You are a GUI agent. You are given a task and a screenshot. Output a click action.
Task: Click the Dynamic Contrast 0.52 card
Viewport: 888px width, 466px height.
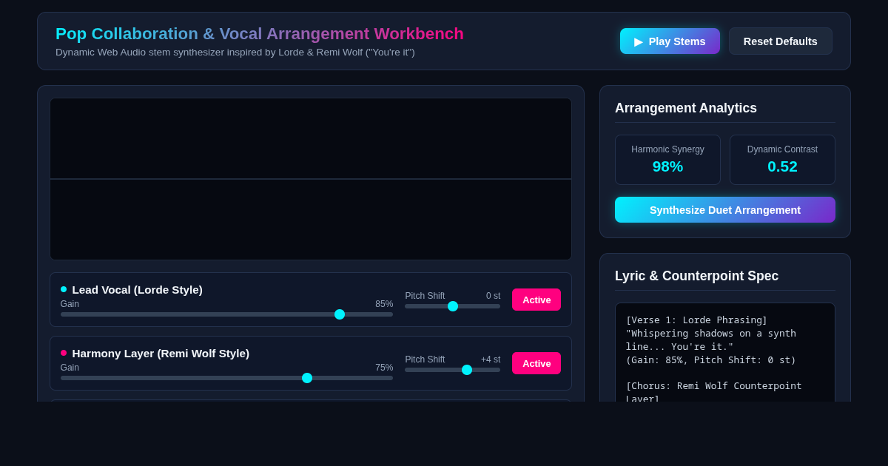click(782, 160)
